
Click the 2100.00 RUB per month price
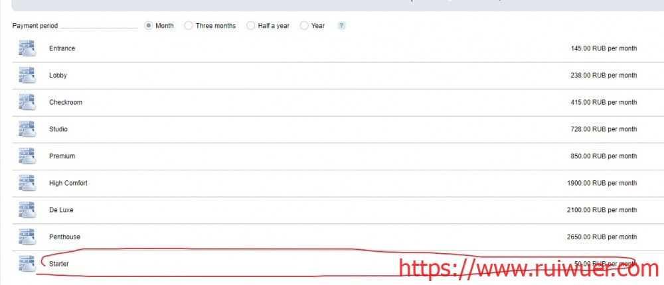coord(601,210)
